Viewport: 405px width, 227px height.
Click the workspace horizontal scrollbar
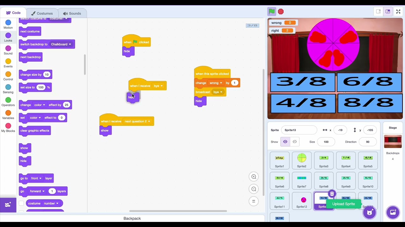click(178, 211)
